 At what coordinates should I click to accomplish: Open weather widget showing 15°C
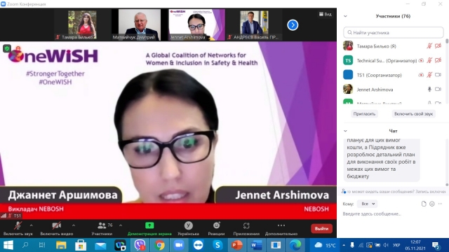coord(326,245)
